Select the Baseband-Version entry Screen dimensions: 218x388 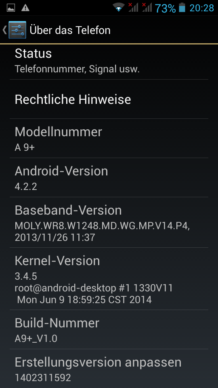pyautogui.click(x=109, y=222)
